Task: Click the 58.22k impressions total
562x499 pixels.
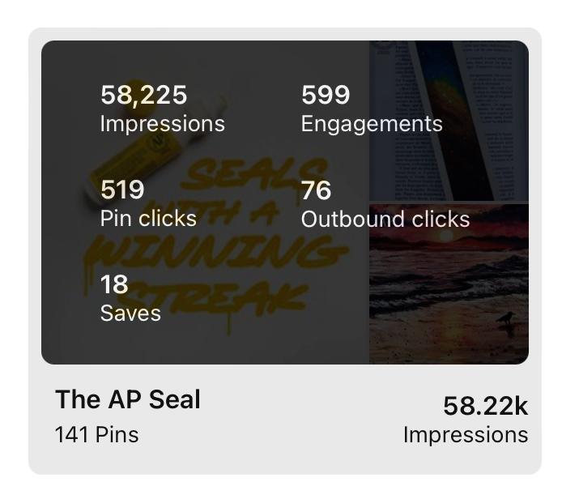Action: tap(485, 406)
